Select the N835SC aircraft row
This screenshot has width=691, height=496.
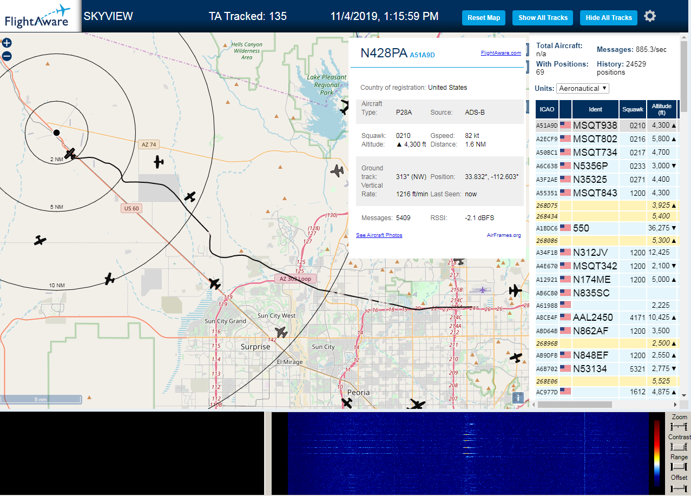[x=607, y=293]
